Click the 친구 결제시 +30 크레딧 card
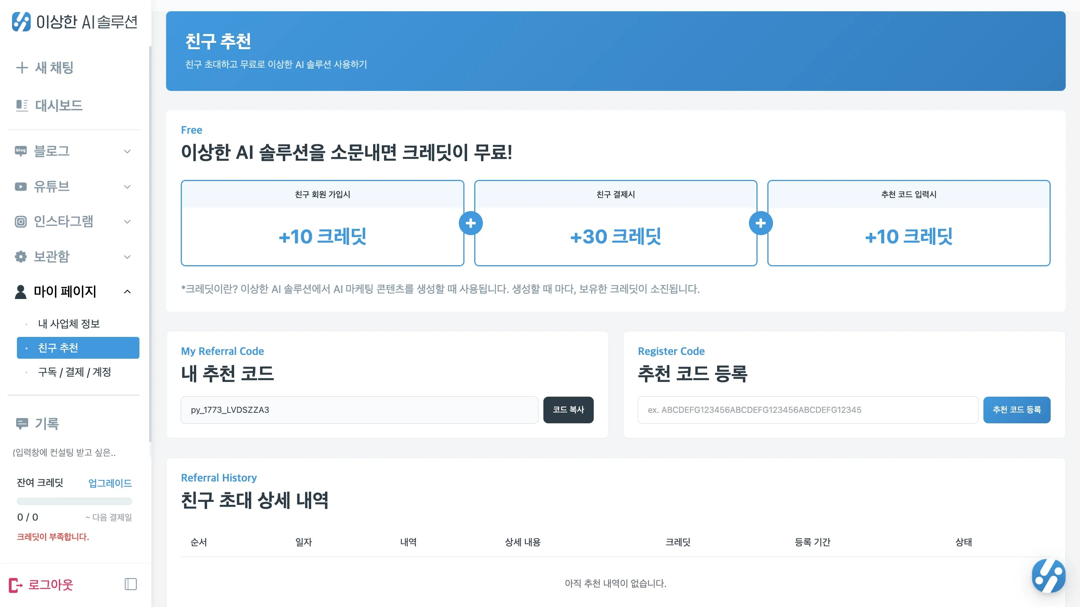This screenshot has width=1080, height=607. tap(616, 223)
